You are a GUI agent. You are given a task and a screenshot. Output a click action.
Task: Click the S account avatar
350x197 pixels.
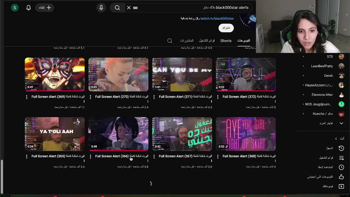(x=15, y=8)
